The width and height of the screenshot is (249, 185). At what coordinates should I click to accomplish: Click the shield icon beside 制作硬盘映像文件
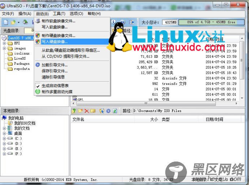[x=38, y=35]
